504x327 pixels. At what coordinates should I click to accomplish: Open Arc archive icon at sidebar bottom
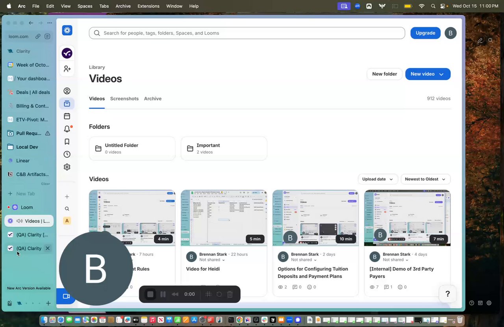(x=9, y=303)
